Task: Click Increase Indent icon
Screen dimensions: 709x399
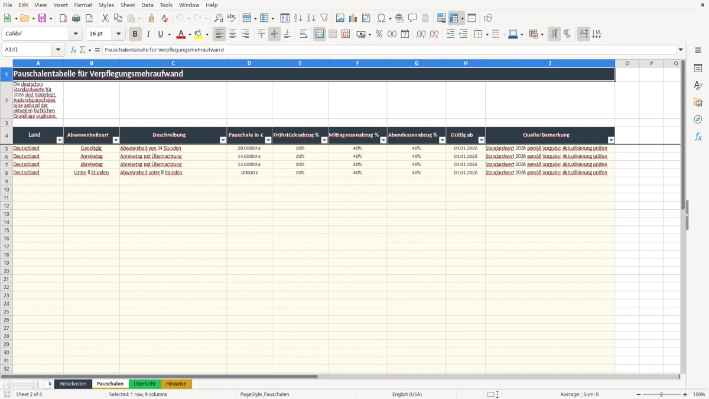Action: (x=450, y=34)
